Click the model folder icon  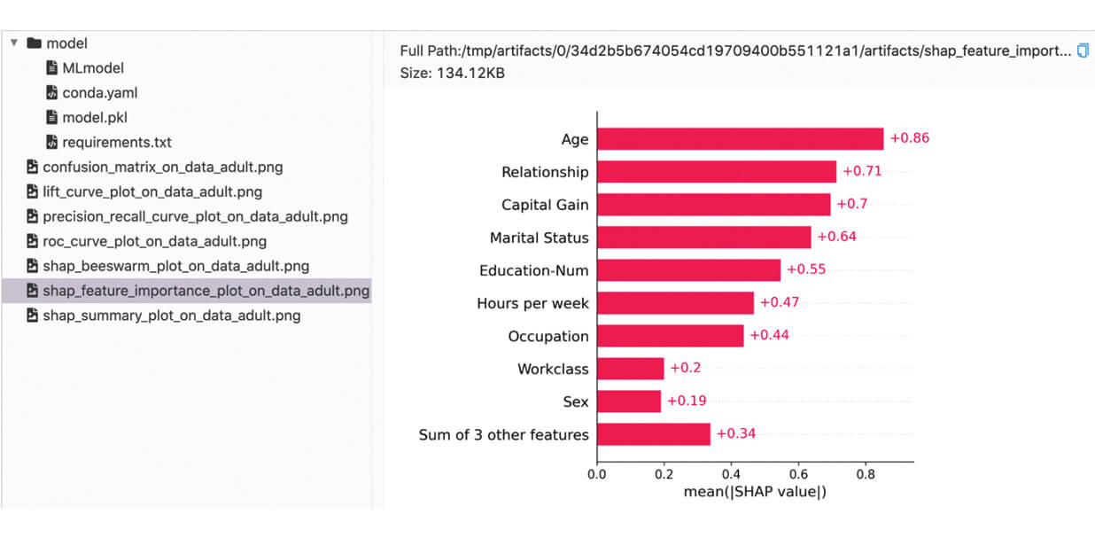[35, 43]
